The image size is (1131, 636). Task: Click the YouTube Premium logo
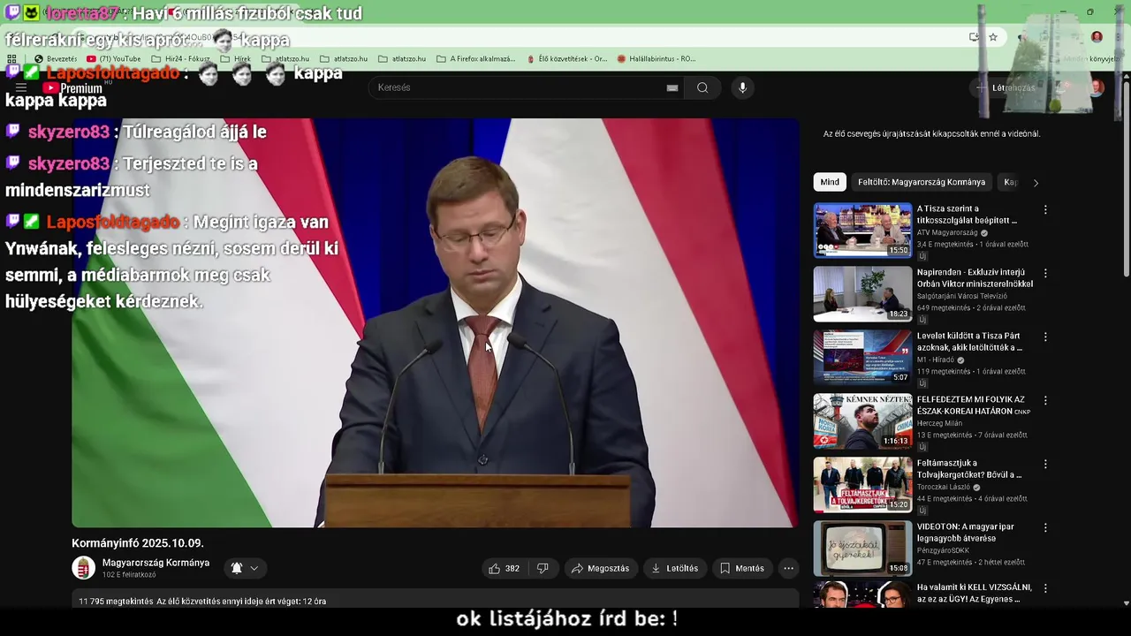73,87
